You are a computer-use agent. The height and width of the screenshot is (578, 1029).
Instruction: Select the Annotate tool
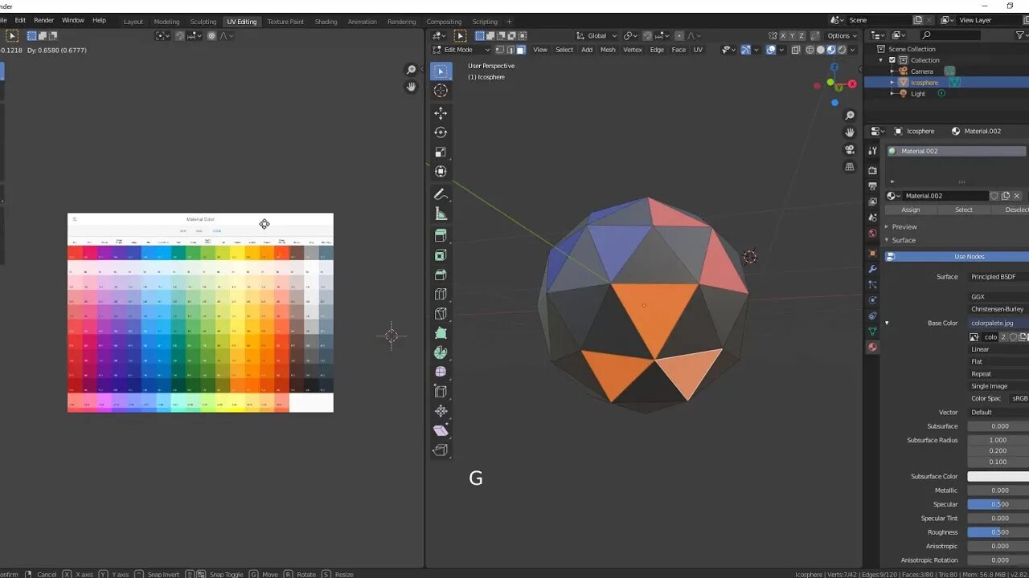(441, 194)
